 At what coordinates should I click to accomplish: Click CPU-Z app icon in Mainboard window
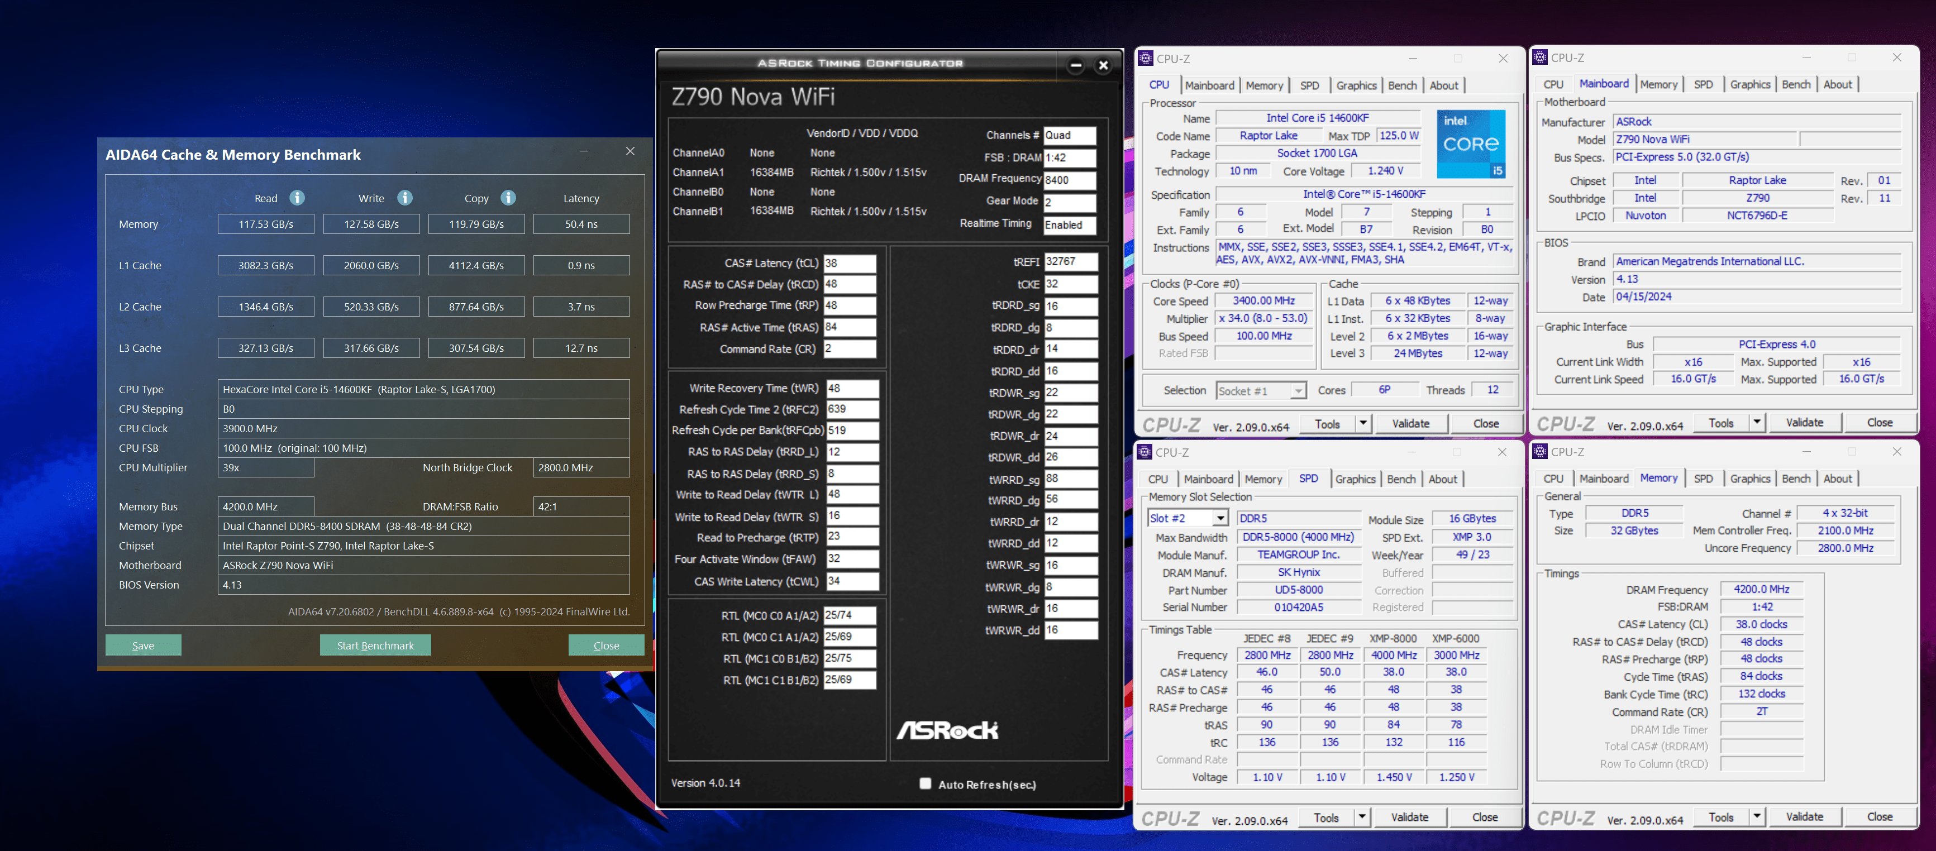coord(1540,58)
